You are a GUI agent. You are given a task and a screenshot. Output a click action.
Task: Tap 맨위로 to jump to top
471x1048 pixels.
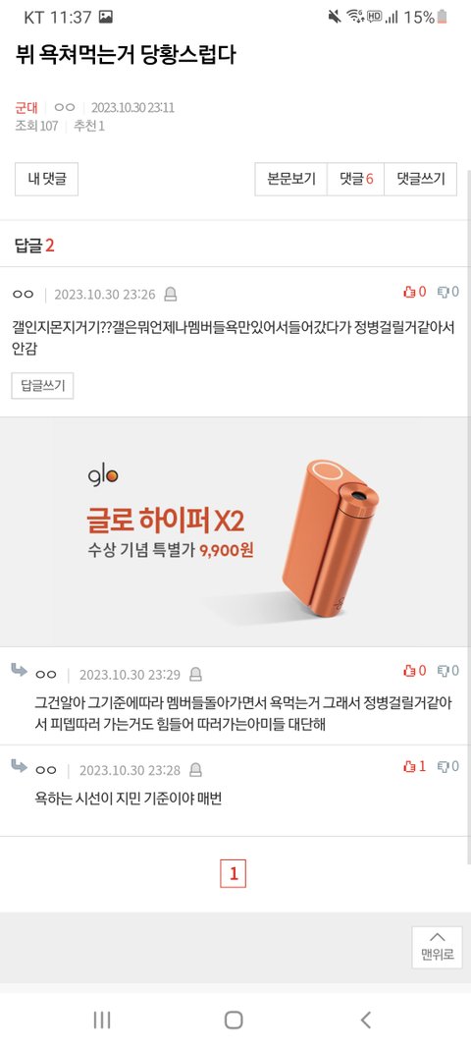click(437, 947)
